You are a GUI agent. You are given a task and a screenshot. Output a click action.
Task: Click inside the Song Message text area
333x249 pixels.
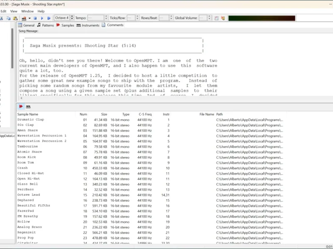coord(175,65)
